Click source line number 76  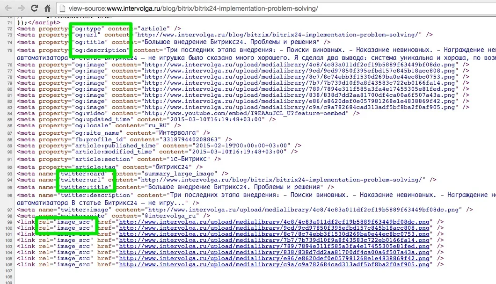(x=9, y=65)
